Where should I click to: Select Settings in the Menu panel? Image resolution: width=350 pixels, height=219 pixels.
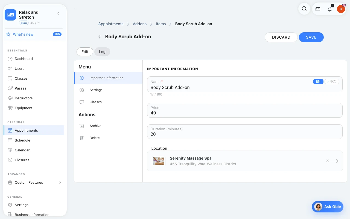108,90
